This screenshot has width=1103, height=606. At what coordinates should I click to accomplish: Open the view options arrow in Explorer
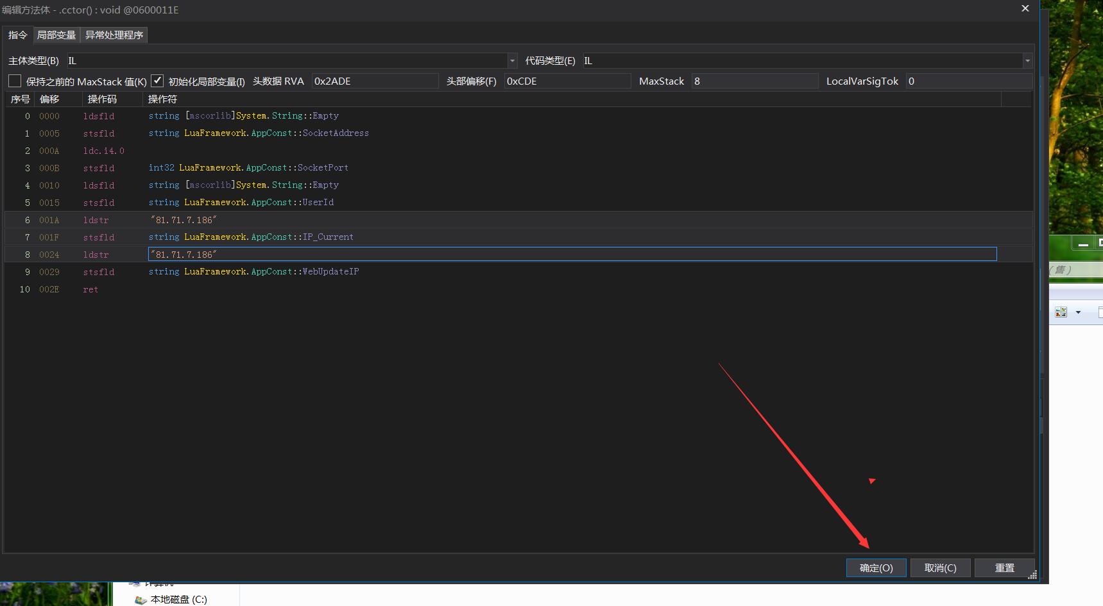(x=1078, y=312)
